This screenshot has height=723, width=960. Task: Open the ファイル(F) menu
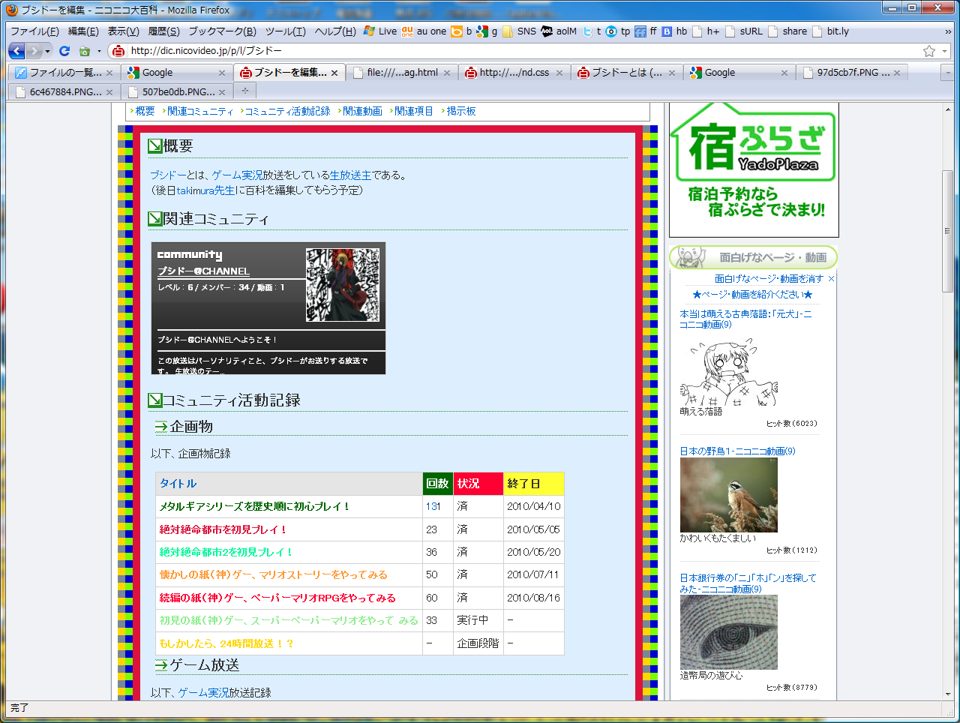(34, 31)
